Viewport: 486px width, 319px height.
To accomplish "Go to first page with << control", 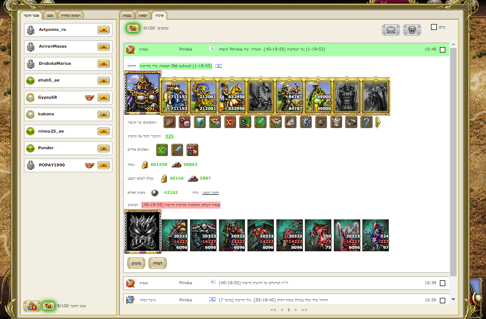I will pyautogui.click(x=273, y=310).
